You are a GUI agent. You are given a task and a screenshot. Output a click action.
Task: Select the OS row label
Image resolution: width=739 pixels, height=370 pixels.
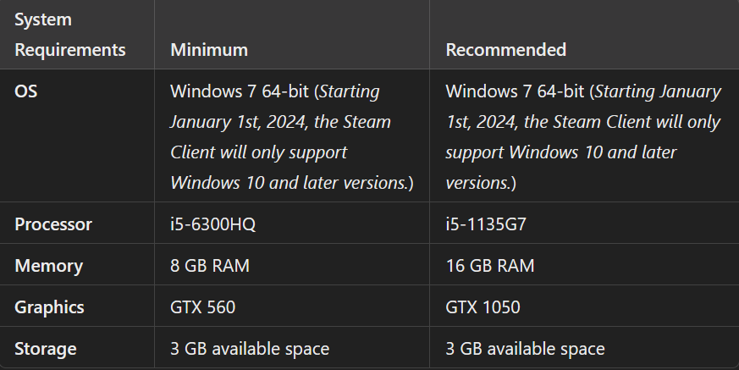pyautogui.click(x=26, y=91)
